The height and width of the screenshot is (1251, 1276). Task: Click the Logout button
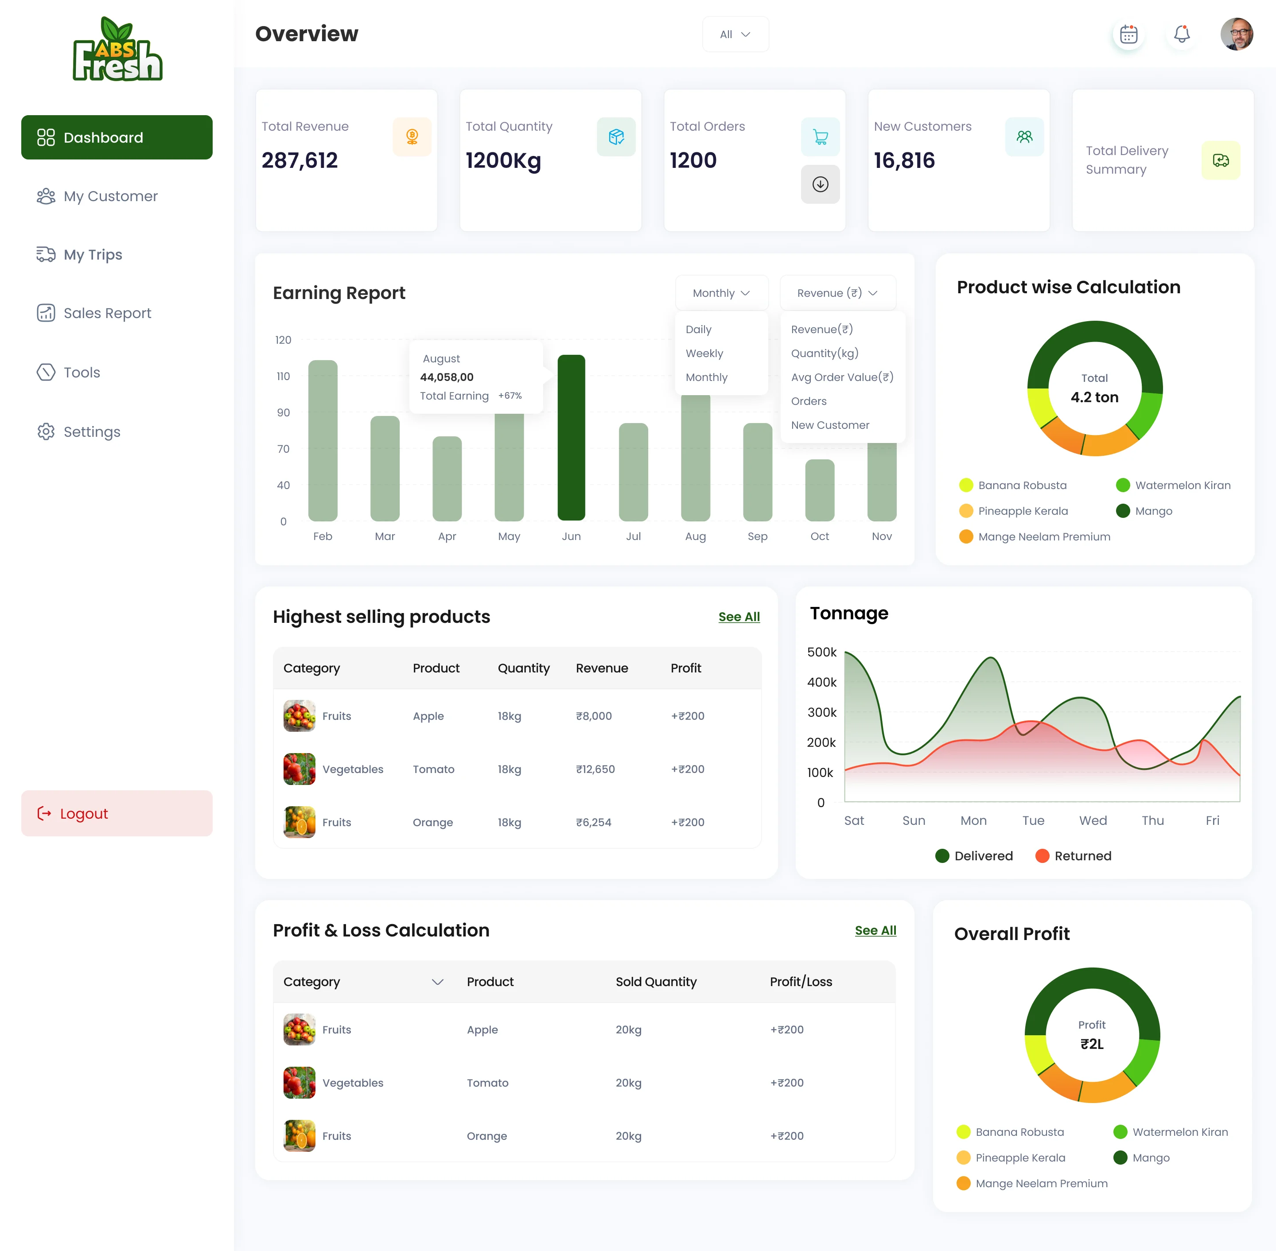point(117,813)
